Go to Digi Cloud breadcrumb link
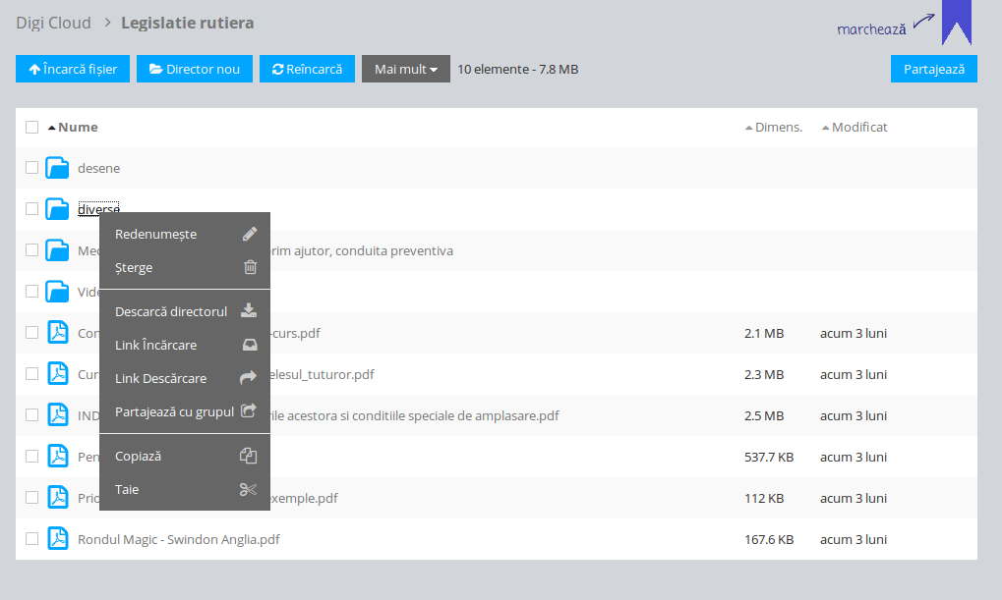This screenshot has height=600, width=1002. (53, 23)
